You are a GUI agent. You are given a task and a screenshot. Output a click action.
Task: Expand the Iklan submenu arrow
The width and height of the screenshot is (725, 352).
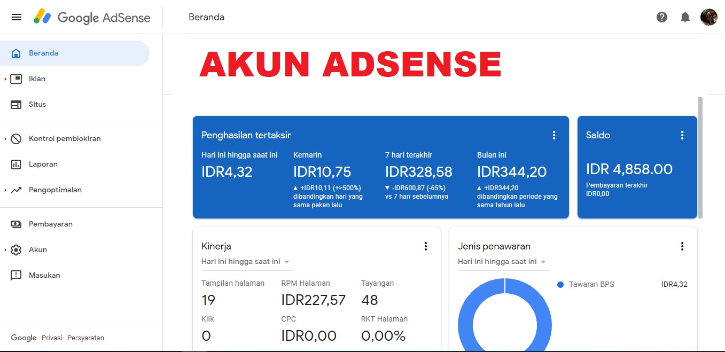point(5,79)
